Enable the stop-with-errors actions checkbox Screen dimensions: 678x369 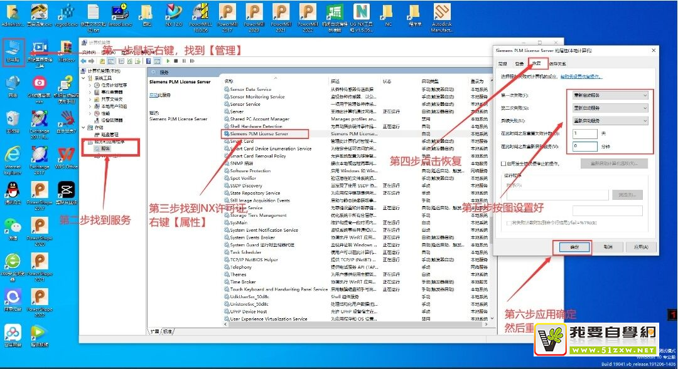(x=503, y=164)
